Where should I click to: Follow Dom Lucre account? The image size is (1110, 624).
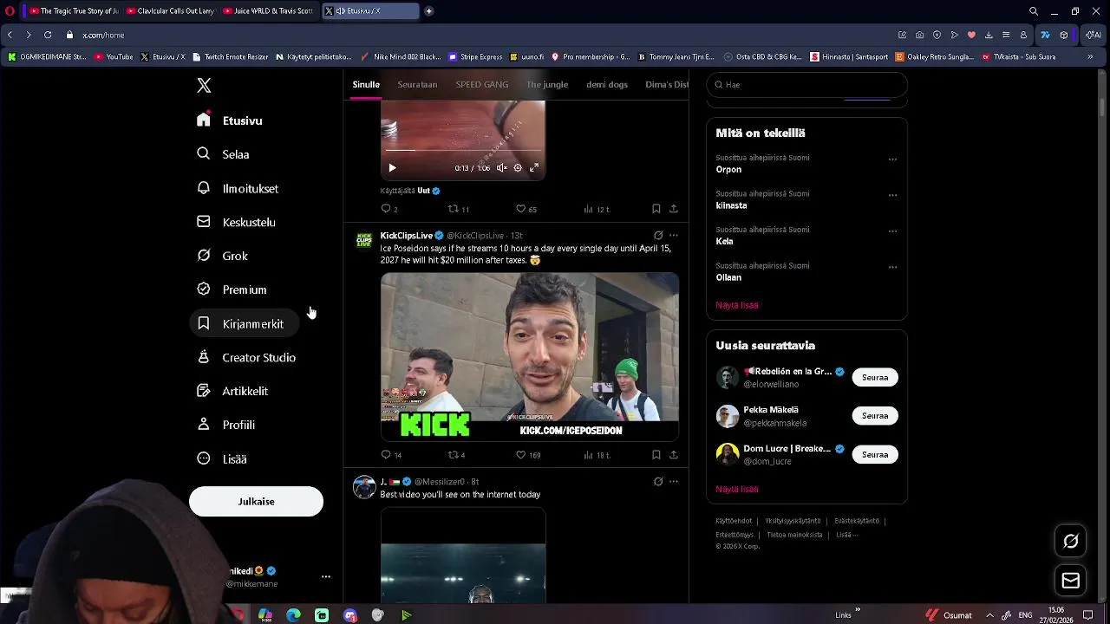pos(875,454)
